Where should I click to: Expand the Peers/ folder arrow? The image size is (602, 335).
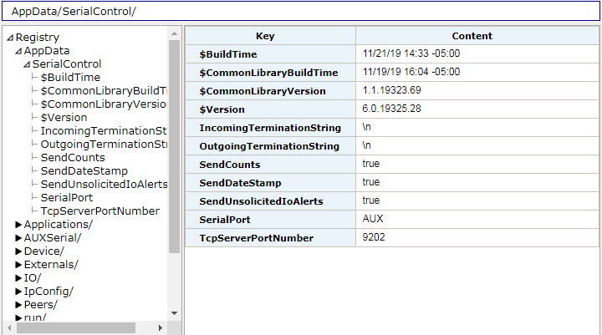(18, 305)
